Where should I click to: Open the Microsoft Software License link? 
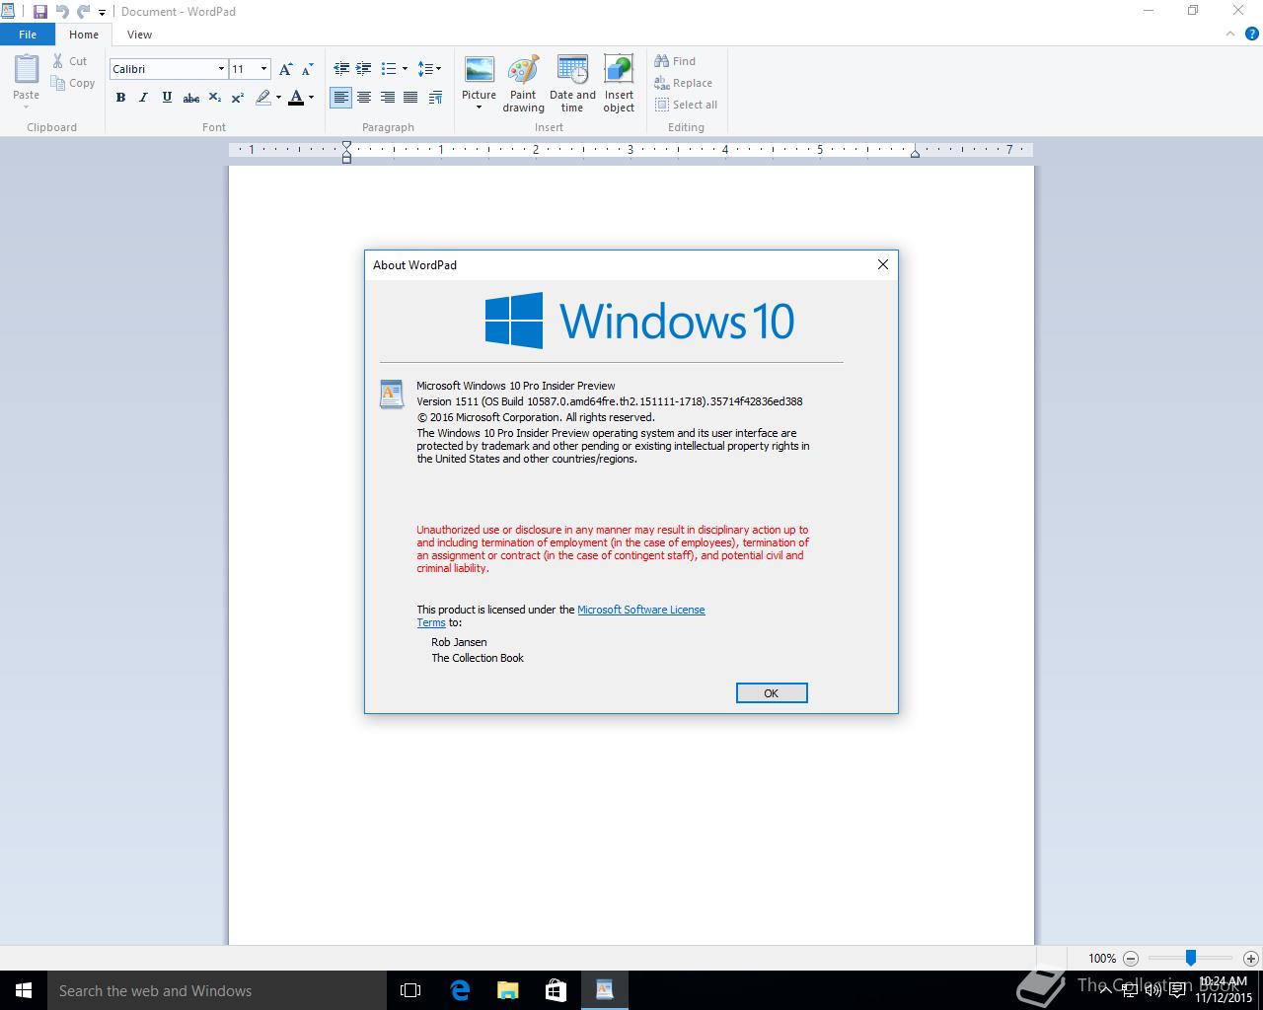coord(641,610)
